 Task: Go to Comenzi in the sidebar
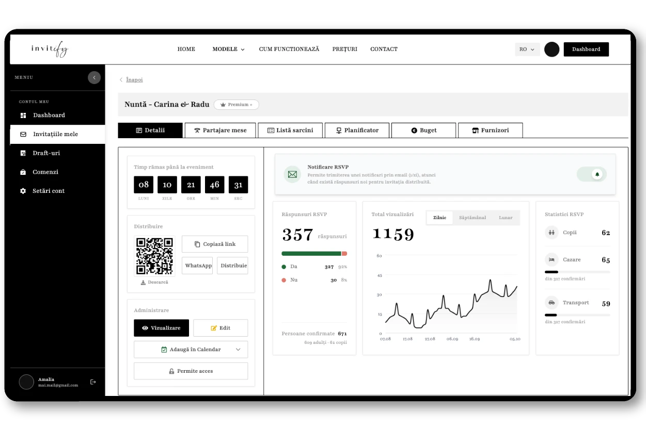click(x=45, y=172)
